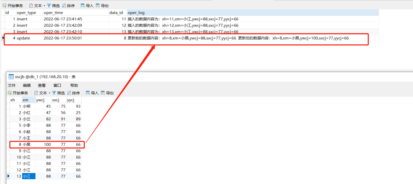Click 导出 export icon in top toolbar
The image size is (413, 184).
point(98,6)
